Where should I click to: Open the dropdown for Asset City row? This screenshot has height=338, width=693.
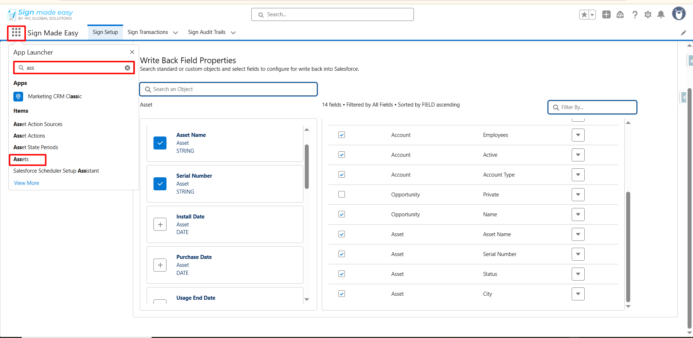click(x=578, y=294)
